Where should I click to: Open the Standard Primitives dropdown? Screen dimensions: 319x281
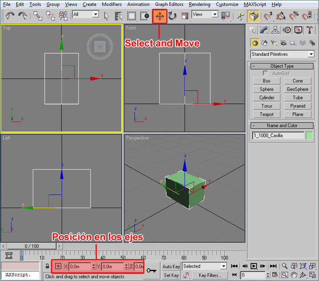point(311,54)
